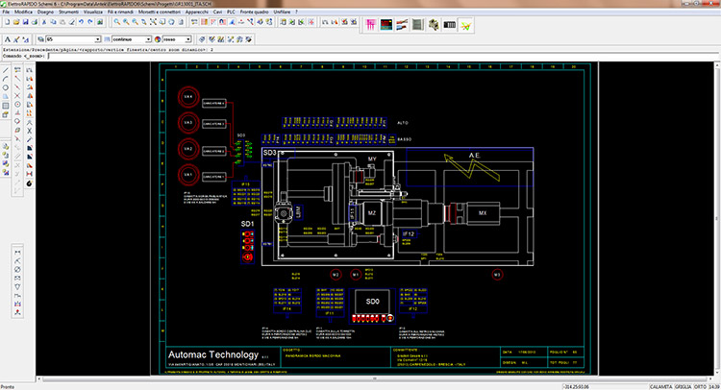Open the Morsetti e connettori menu
Image resolution: width=721 pixels, height=390 pixels.
click(x=159, y=12)
